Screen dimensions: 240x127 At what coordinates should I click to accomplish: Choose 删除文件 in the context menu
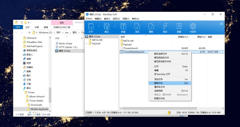click(x=170, y=83)
